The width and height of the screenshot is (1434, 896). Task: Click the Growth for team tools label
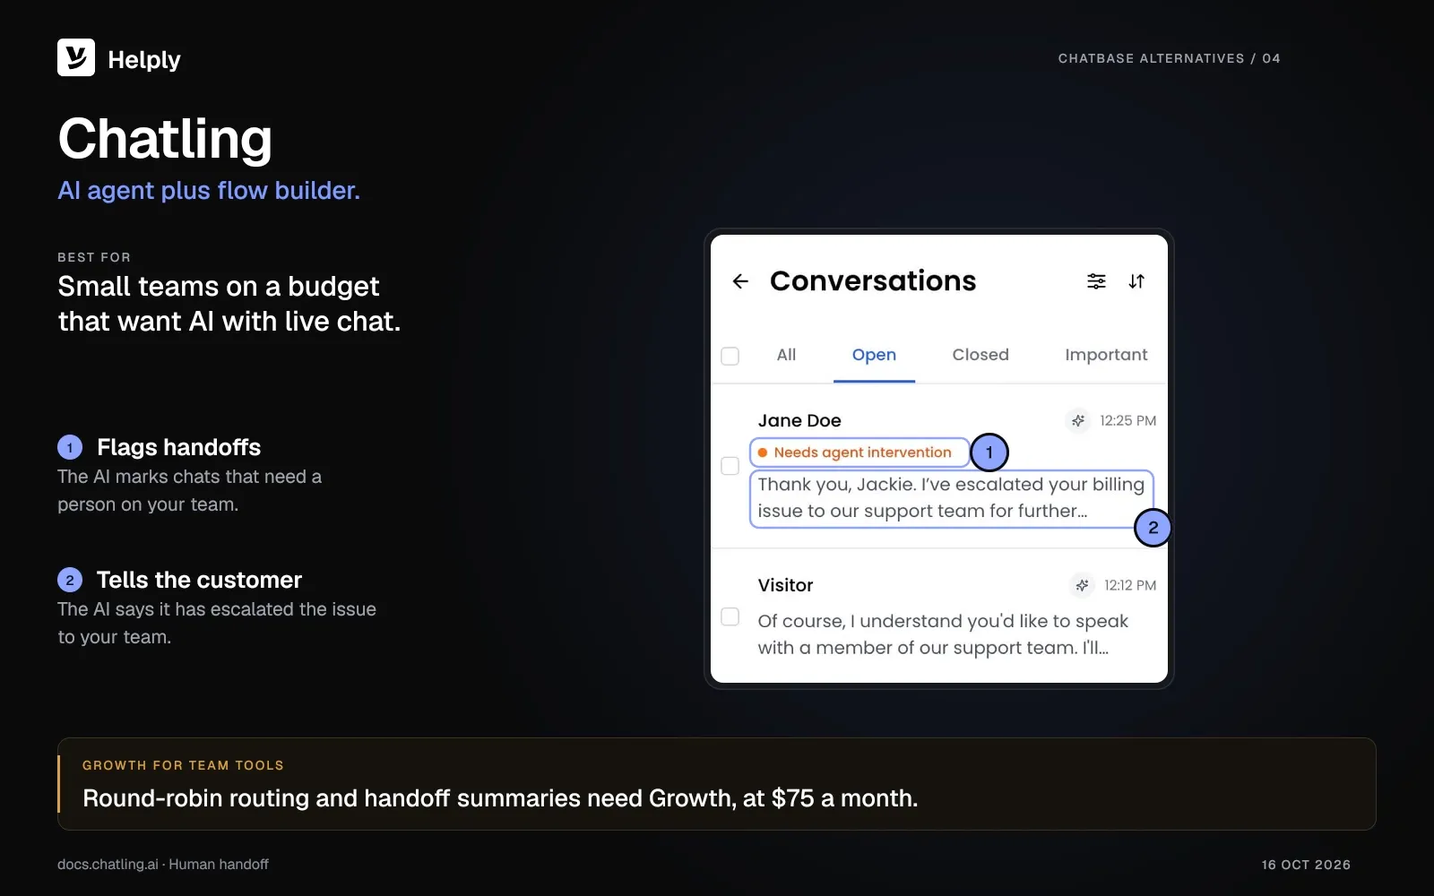click(183, 765)
